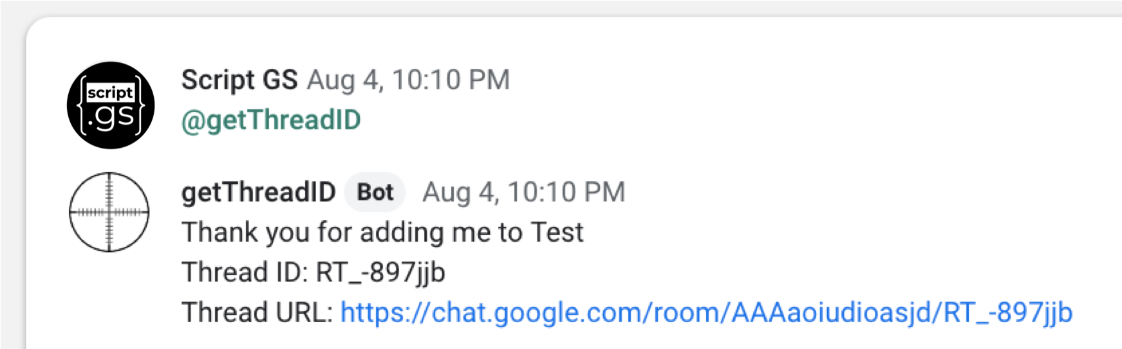Click the gray strip above the message card

[x=561, y=8]
